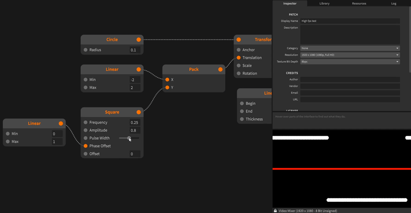Click the lock icon beside Video Mixer
The width and height of the screenshot is (411, 213).
[275, 211]
